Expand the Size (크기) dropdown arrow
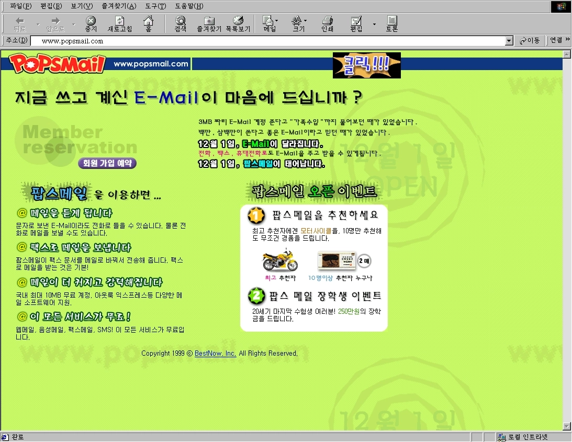572x442 pixels. click(x=305, y=20)
